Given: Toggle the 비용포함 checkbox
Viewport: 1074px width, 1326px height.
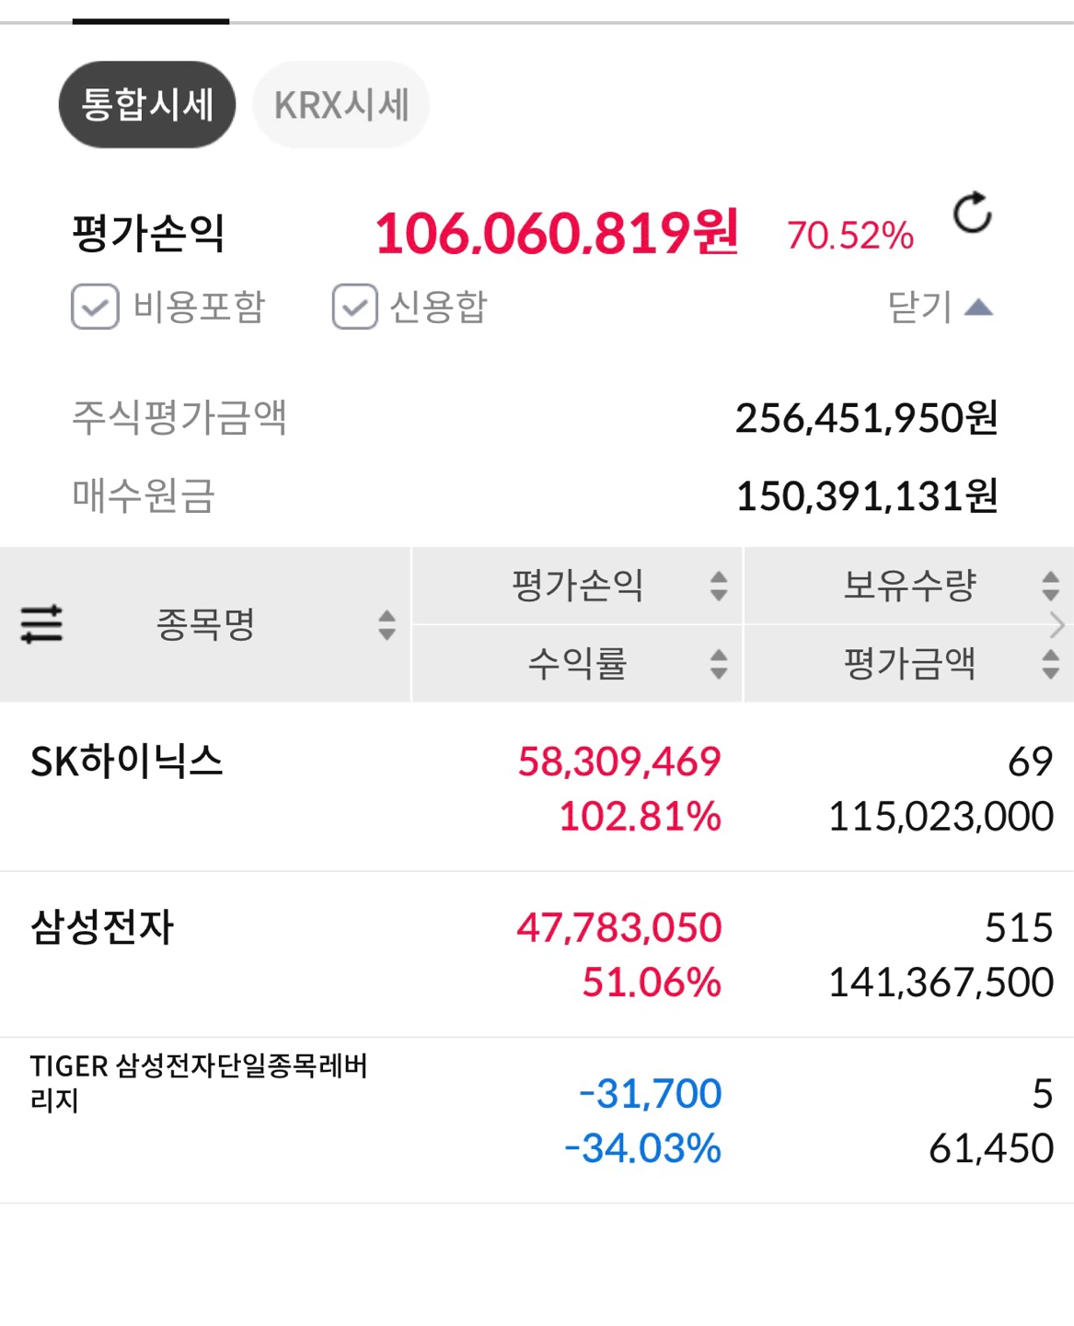Looking at the screenshot, I should tap(95, 307).
